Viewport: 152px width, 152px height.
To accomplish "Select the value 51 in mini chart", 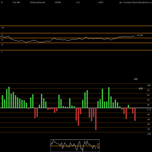I will point(98,144).
